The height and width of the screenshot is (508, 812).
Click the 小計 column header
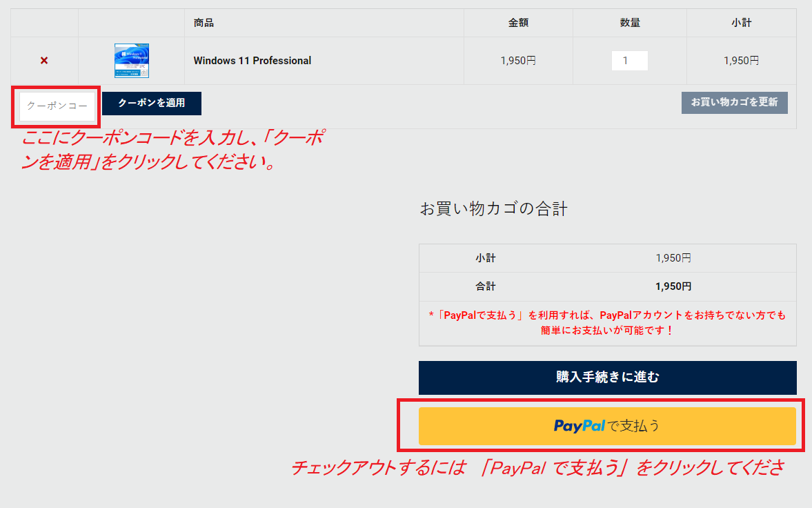click(742, 23)
